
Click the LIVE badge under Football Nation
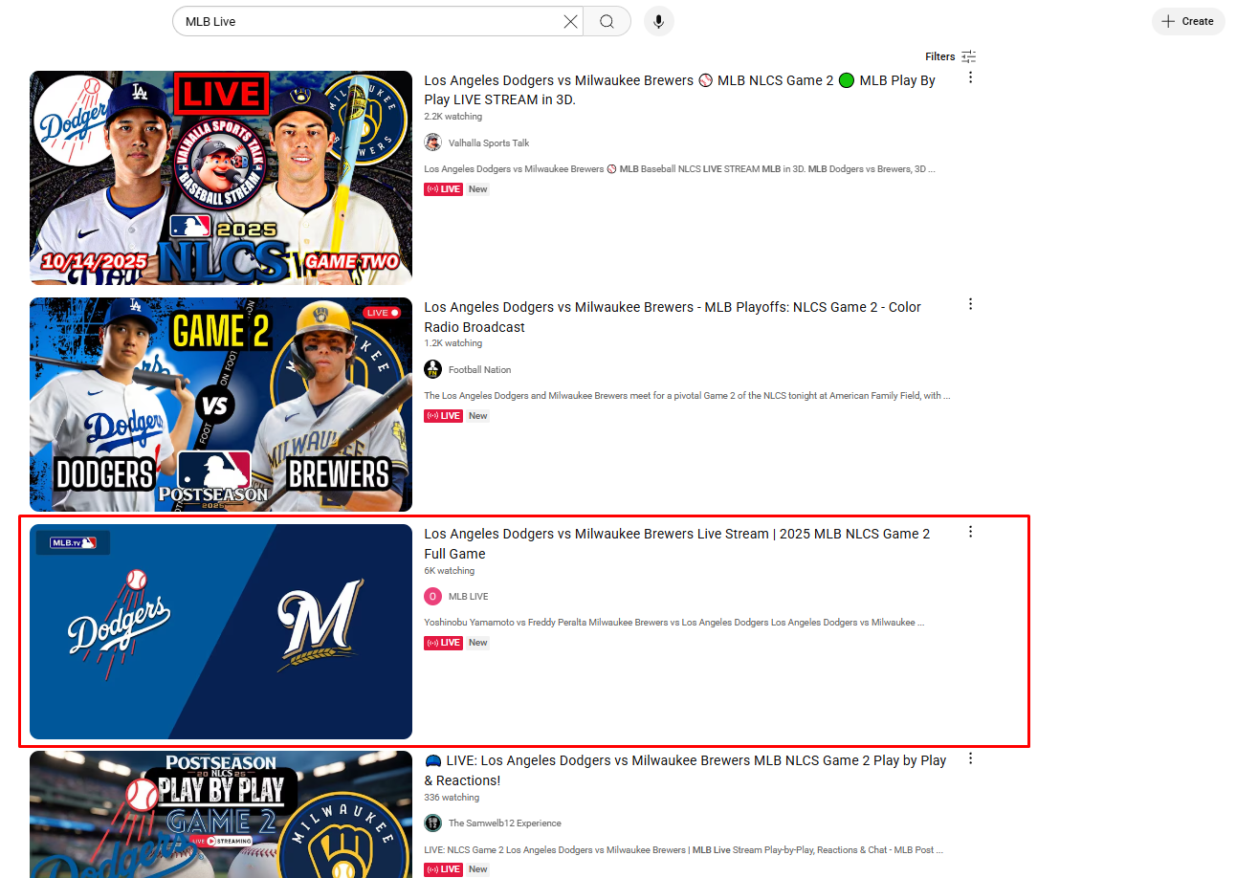coord(444,416)
